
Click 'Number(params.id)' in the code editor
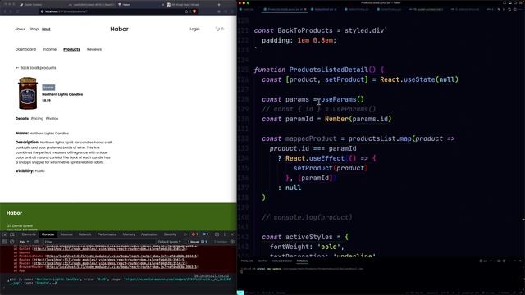[x=358, y=119]
